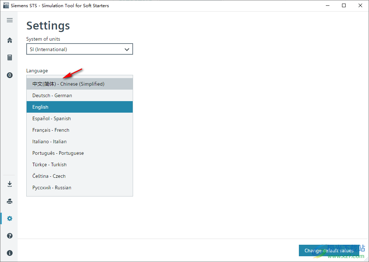Click the printer icon in sidebar
369x262 pixels.
click(x=10, y=201)
